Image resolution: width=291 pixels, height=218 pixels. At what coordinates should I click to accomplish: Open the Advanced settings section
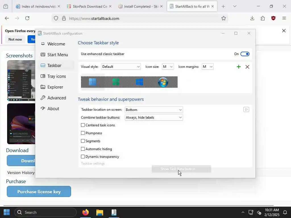[56, 98]
